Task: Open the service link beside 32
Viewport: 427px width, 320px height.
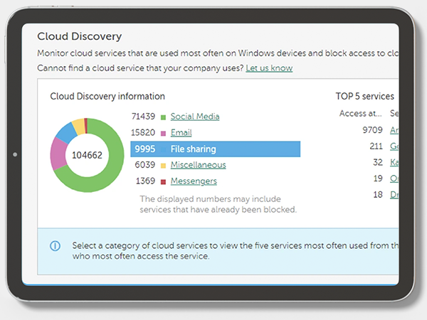Action: (x=394, y=162)
